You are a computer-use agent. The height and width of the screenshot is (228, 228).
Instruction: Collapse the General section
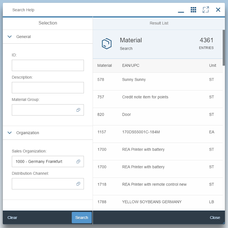(10, 37)
